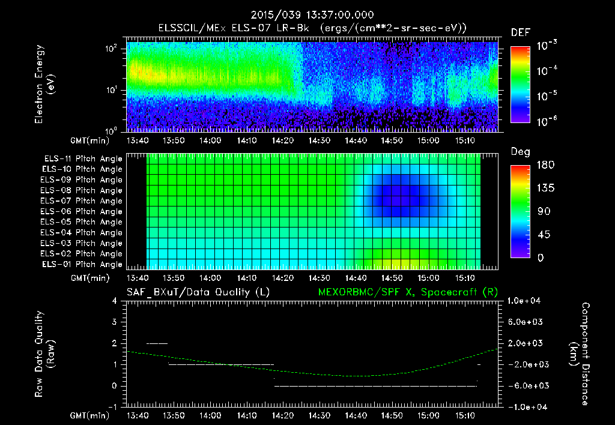
Task: Click the ELS-03 Pitch Angle row label
Action: click(82, 243)
